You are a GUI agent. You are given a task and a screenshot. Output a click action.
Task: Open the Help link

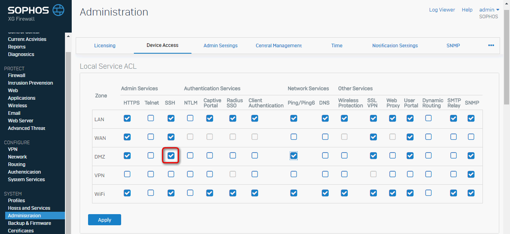pyautogui.click(x=467, y=10)
